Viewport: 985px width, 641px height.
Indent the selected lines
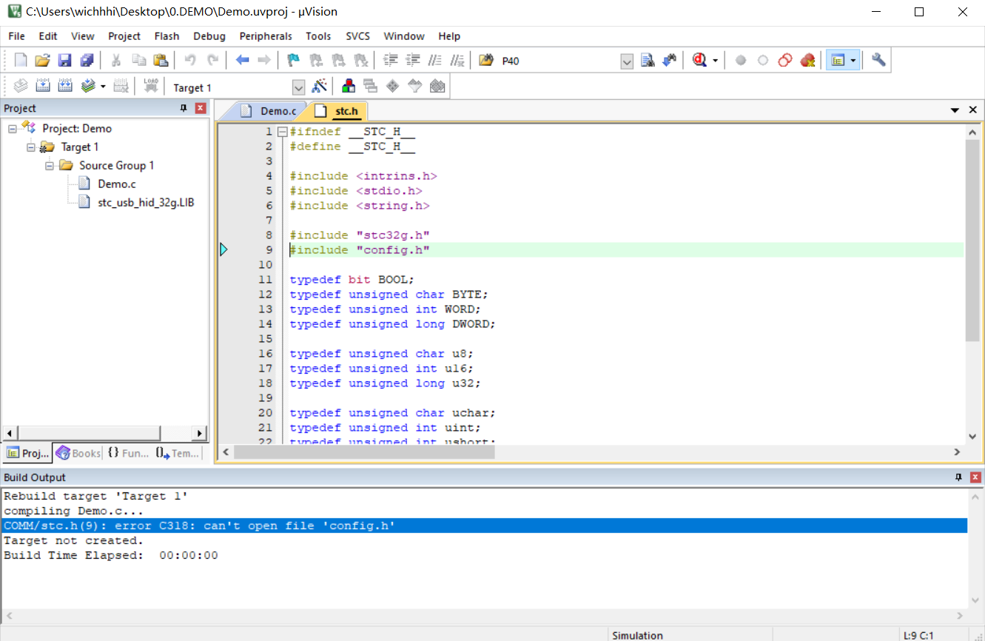click(391, 61)
